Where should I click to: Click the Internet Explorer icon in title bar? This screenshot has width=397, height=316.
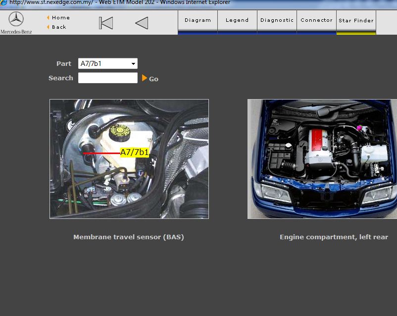pyautogui.click(x=3, y=2)
